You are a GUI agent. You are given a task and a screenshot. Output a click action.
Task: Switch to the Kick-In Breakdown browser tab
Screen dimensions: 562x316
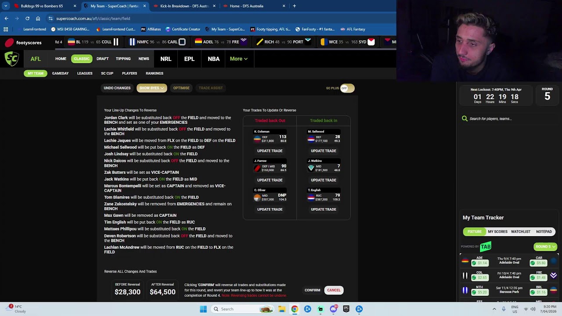(x=184, y=6)
